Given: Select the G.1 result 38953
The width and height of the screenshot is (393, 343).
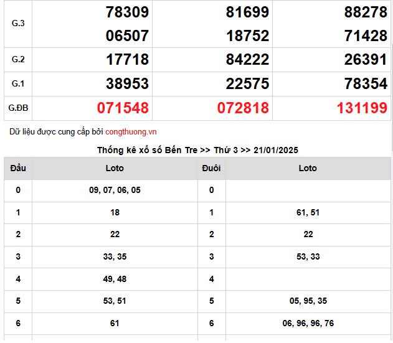Looking at the screenshot, I should (127, 84).
